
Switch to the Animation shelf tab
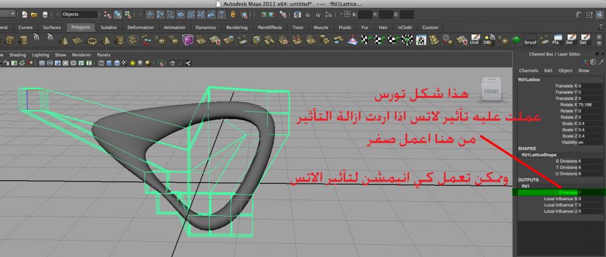(175, 27)
